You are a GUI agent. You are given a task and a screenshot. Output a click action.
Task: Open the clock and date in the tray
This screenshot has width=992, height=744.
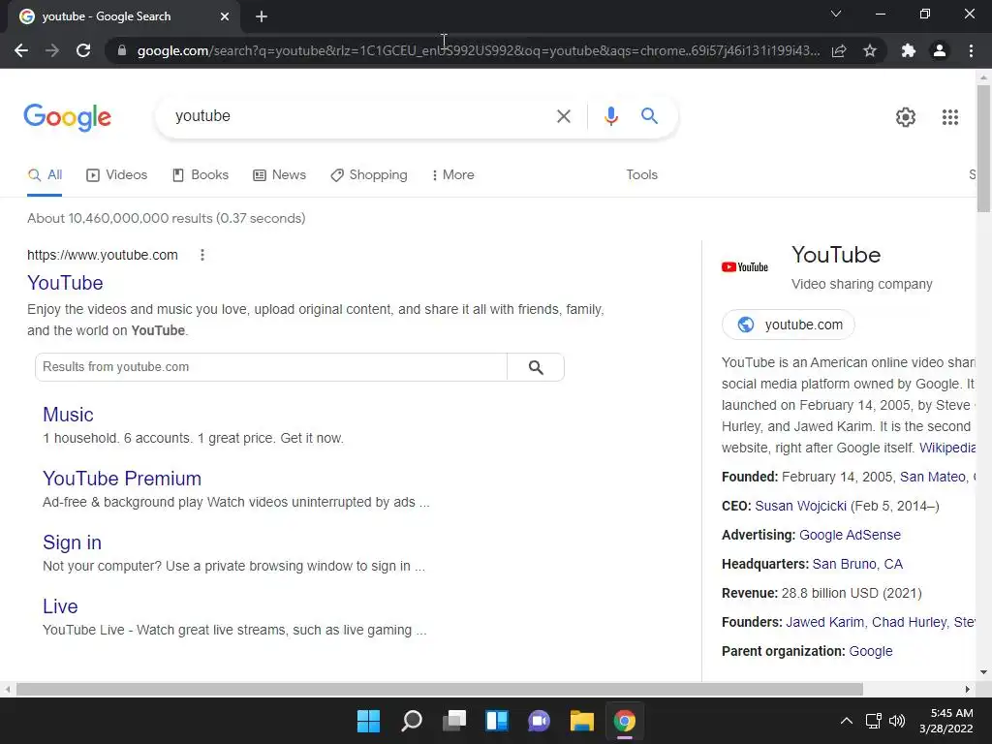point(945,721)
